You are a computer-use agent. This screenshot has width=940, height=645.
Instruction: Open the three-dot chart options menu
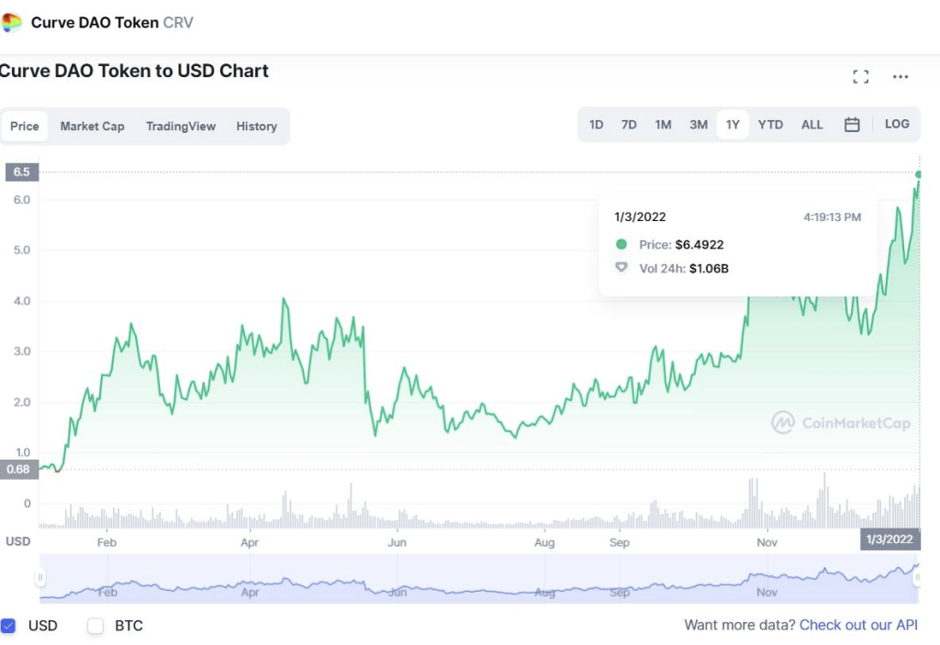coord(900,77)
